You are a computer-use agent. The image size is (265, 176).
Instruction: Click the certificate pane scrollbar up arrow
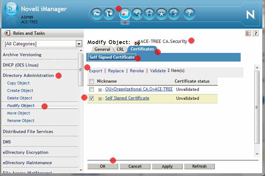pyautogui.click(x=257, y=68)
